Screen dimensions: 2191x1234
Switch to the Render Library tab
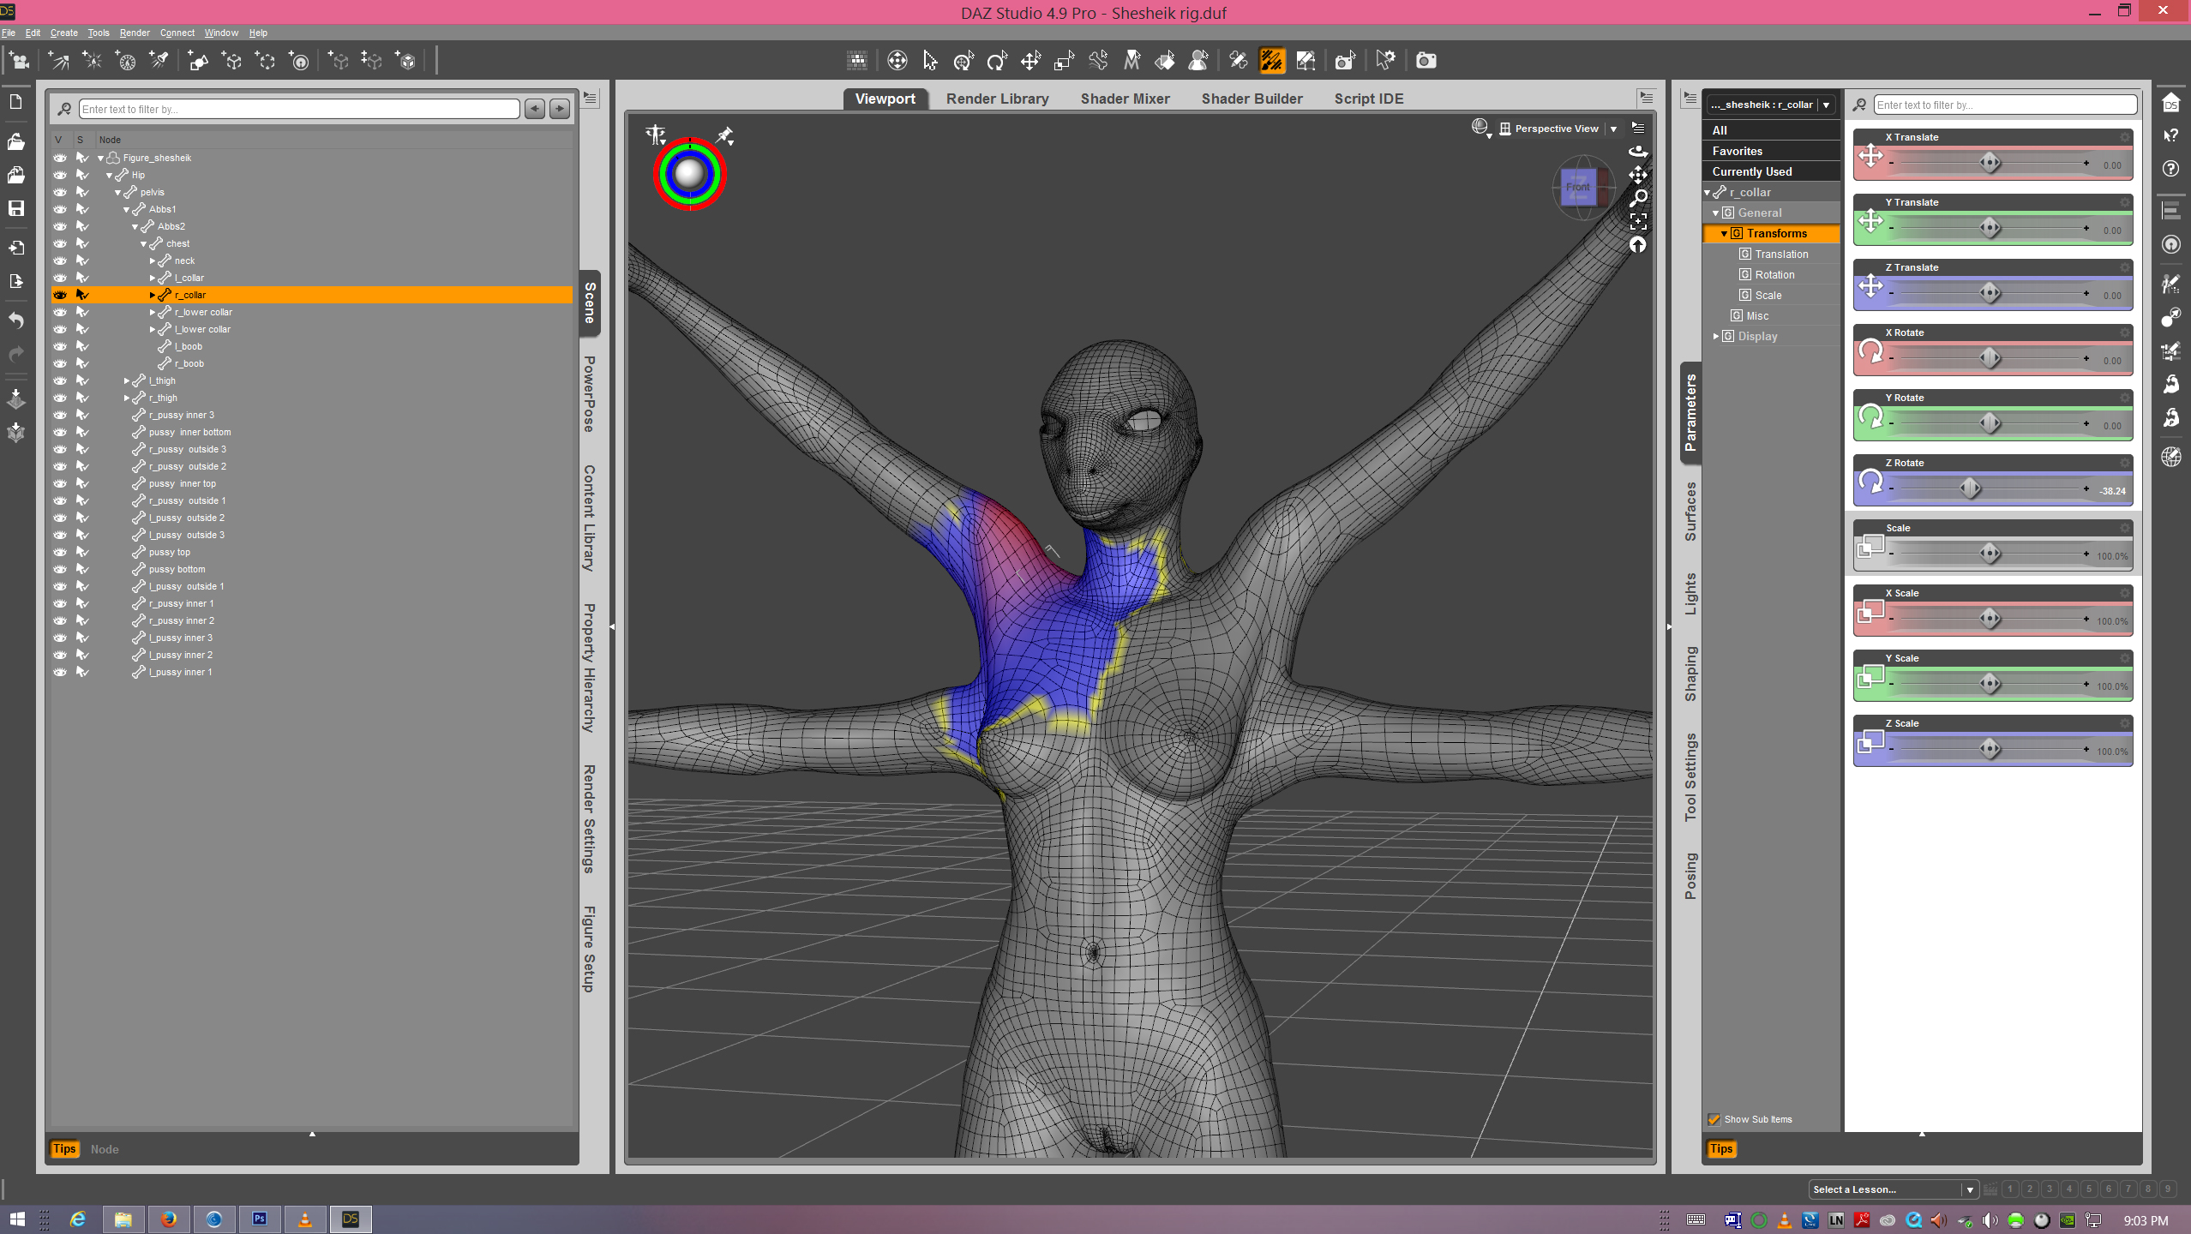pos(997,99)
